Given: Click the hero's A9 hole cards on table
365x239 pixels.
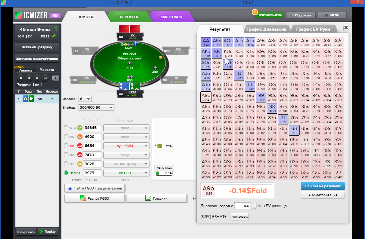Looking at the screenshot, I should coord(129,86).
